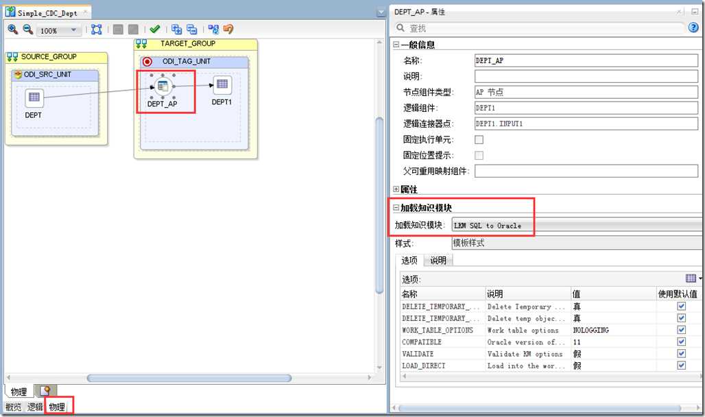
Task: Click the empty 说明 input field
Action: (586, 76)
